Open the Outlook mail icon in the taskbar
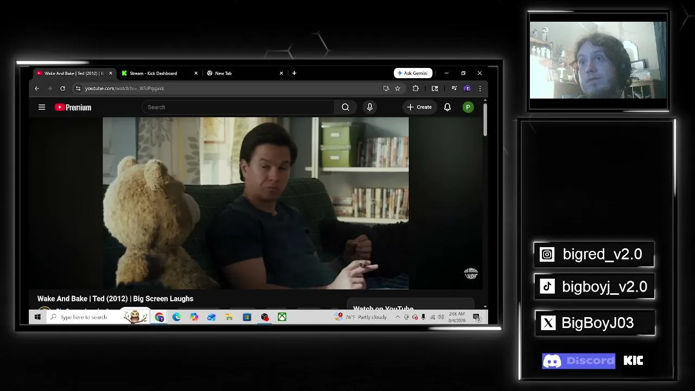 (212, 317)
